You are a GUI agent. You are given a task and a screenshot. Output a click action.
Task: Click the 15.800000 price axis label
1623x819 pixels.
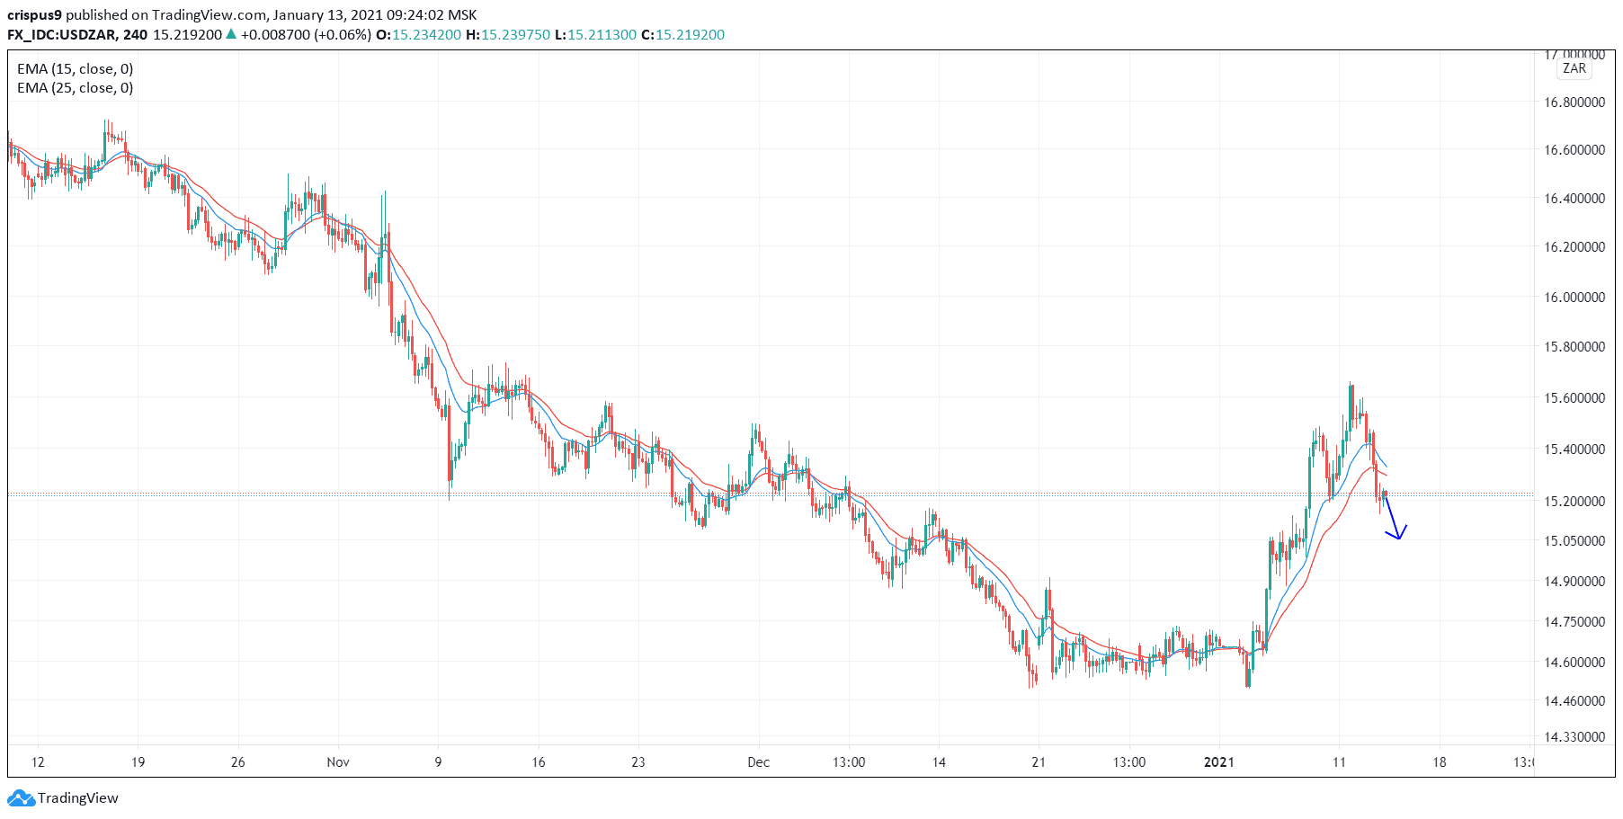point(1574,347)
